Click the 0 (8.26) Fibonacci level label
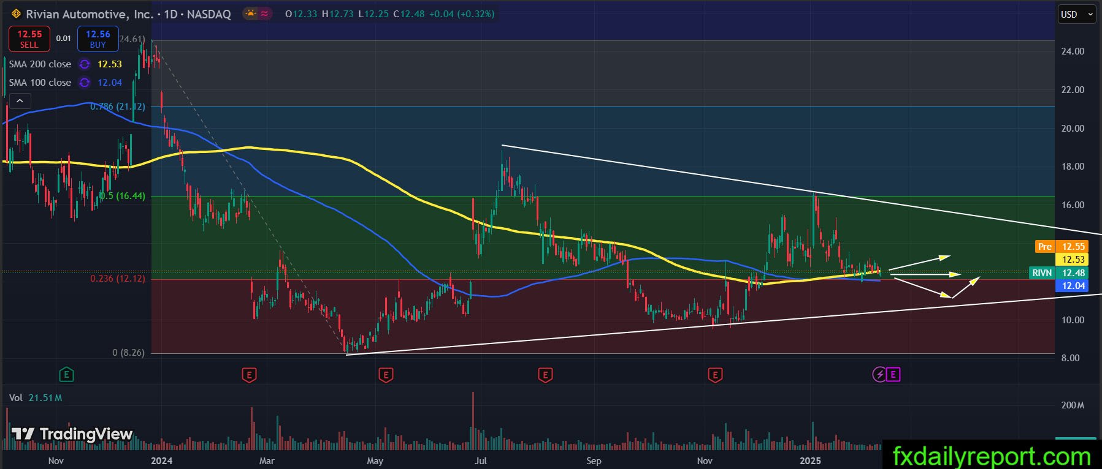Viewport: 1102px width, 469px height. coord(129,353)
